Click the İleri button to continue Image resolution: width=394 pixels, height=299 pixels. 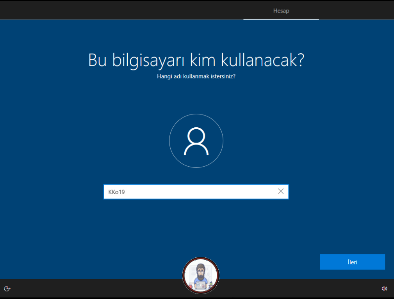(352, 262)
